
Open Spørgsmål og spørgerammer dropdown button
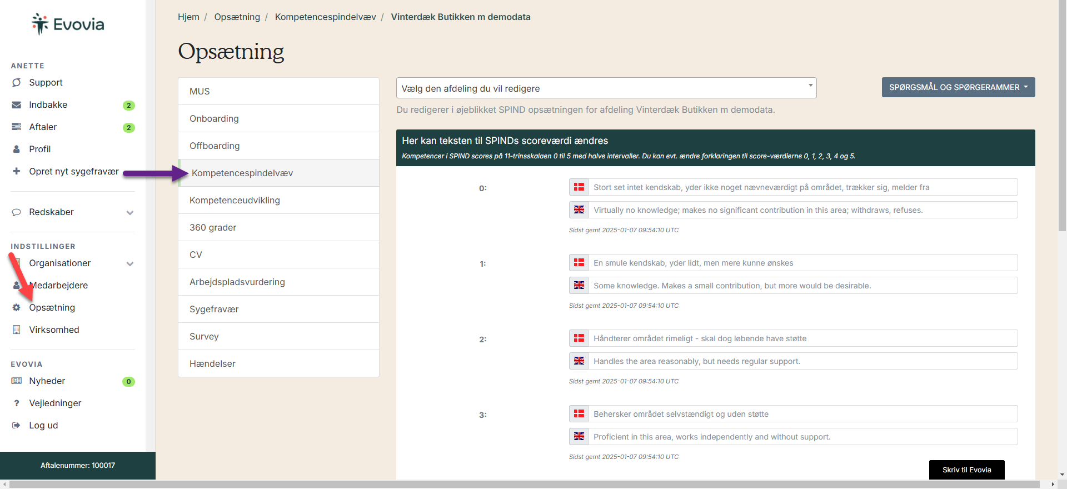pos(958,87)
